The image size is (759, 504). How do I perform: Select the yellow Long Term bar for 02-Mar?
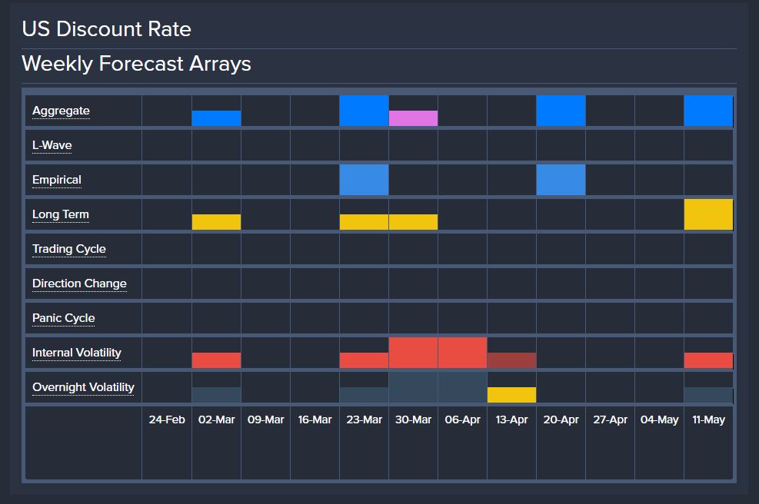[216, 222]
